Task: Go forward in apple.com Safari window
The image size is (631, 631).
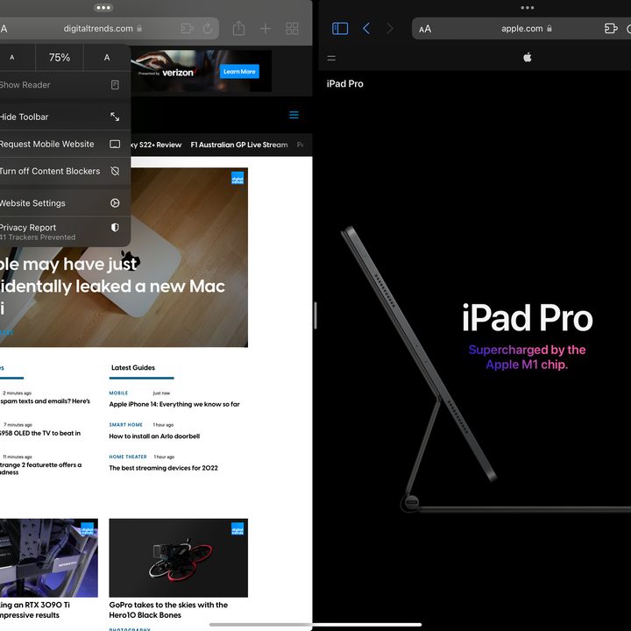Action: pyautogui.click(x=389, y=29)
